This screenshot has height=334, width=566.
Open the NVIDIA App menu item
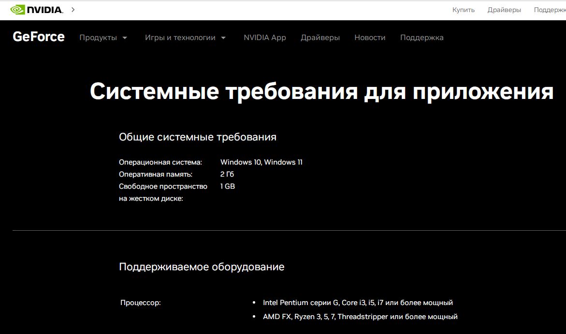[264, 38]
